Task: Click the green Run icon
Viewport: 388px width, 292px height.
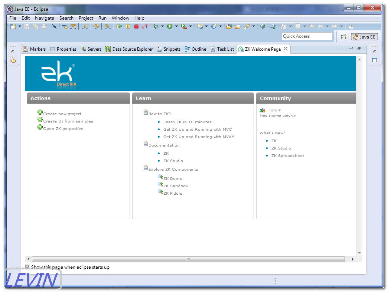Action: (170, 26)
